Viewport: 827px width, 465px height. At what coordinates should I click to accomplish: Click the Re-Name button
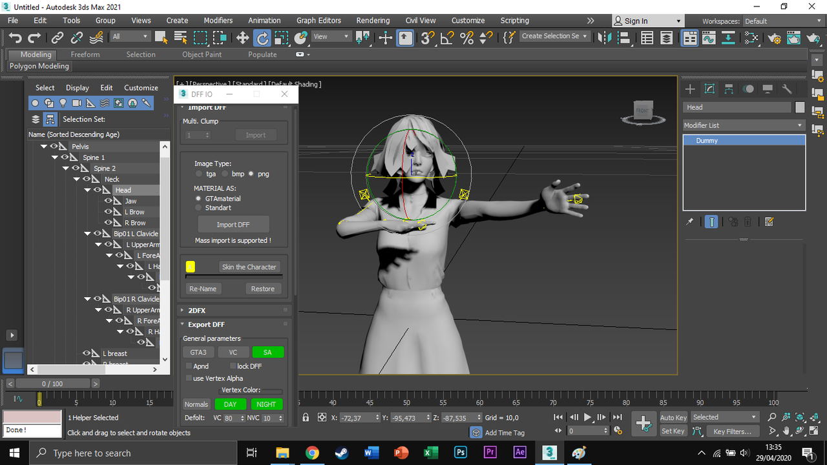(x=202, y=289)
